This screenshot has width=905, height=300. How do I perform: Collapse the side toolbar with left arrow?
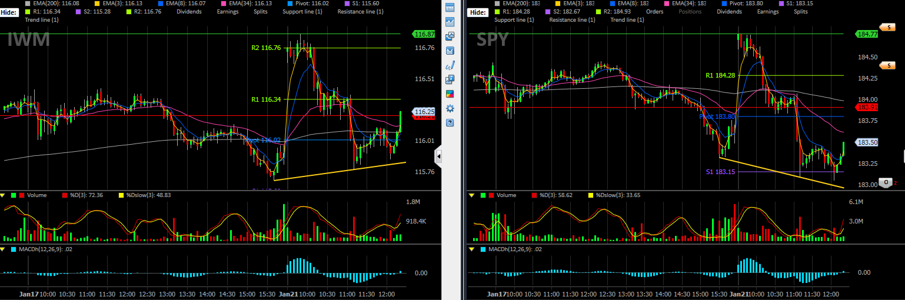click(x=438, y=156)
